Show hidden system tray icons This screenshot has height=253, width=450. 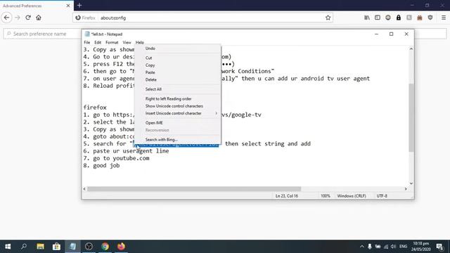361,247
